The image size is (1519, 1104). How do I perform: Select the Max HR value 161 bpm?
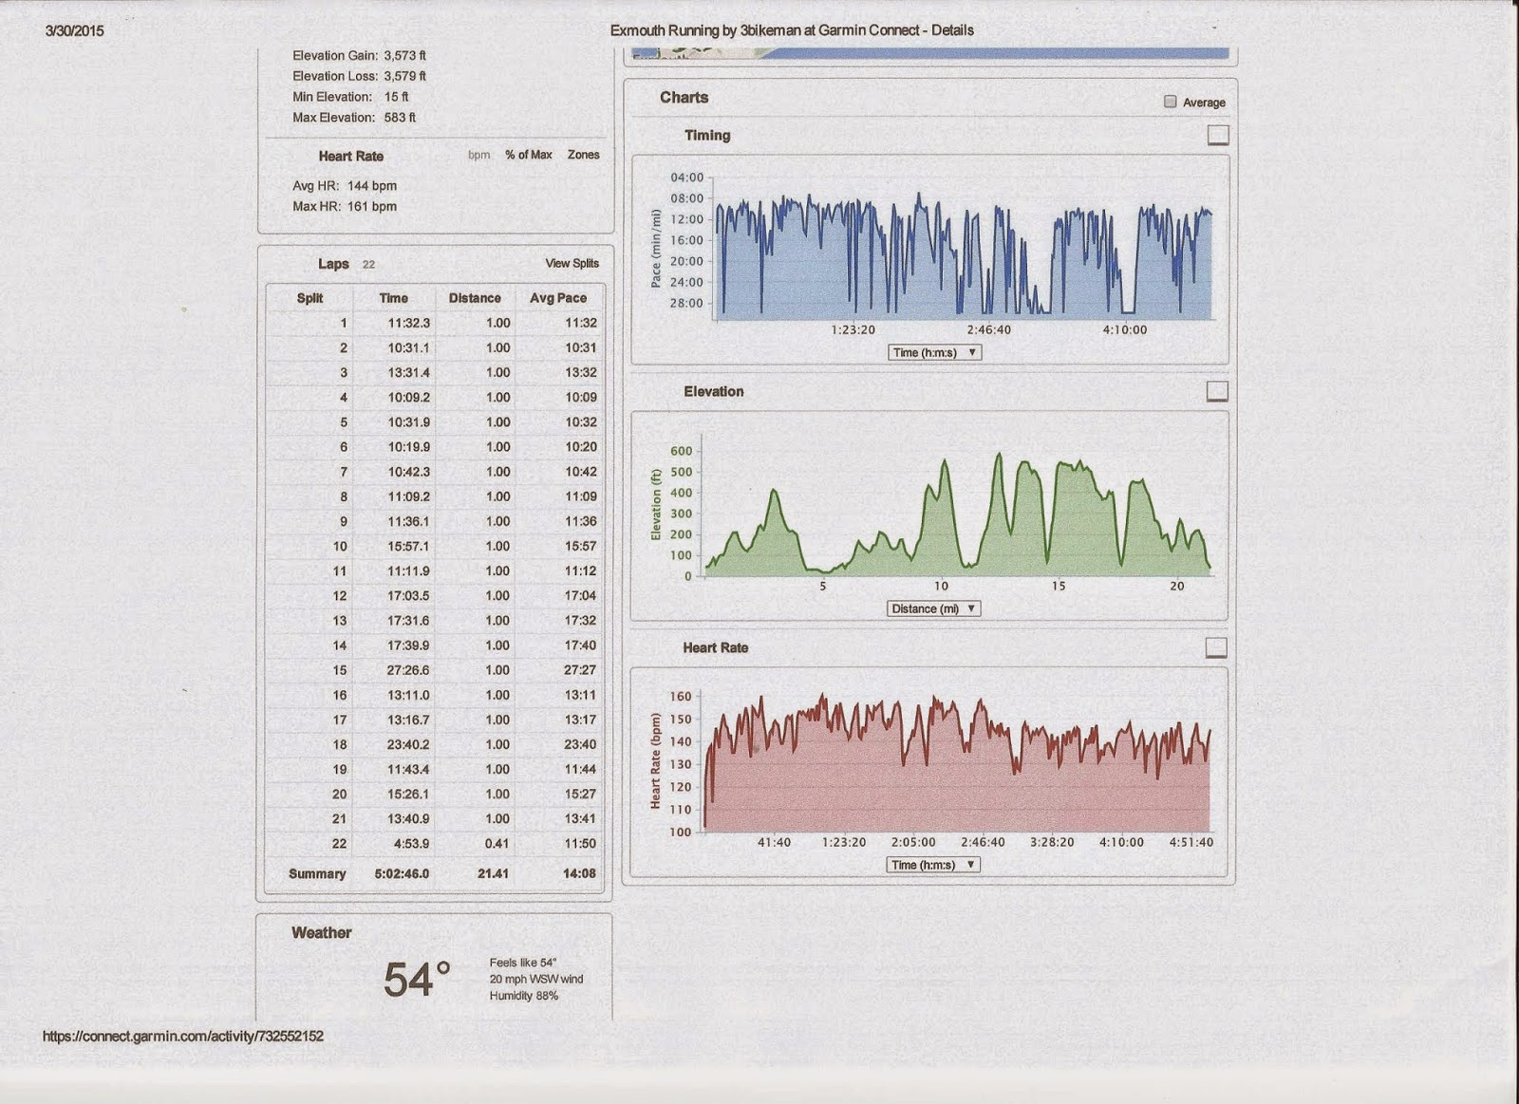(x=372, y=206)
